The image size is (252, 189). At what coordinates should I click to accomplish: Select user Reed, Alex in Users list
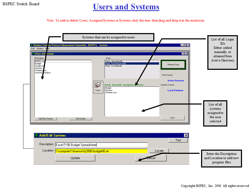click(114, 61)
